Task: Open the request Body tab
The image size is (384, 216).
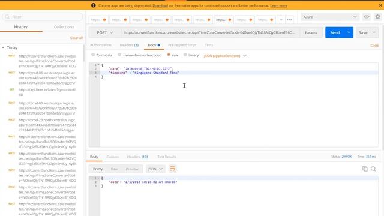Action: pyautogui.click(x=154, y=45)
